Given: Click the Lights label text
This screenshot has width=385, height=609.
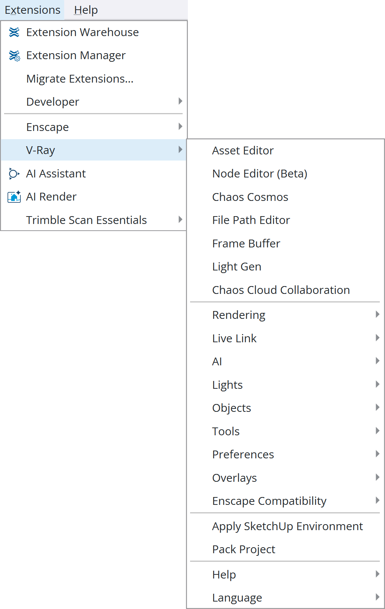Looking at the screenshot, I should click(x=227, y=385).
